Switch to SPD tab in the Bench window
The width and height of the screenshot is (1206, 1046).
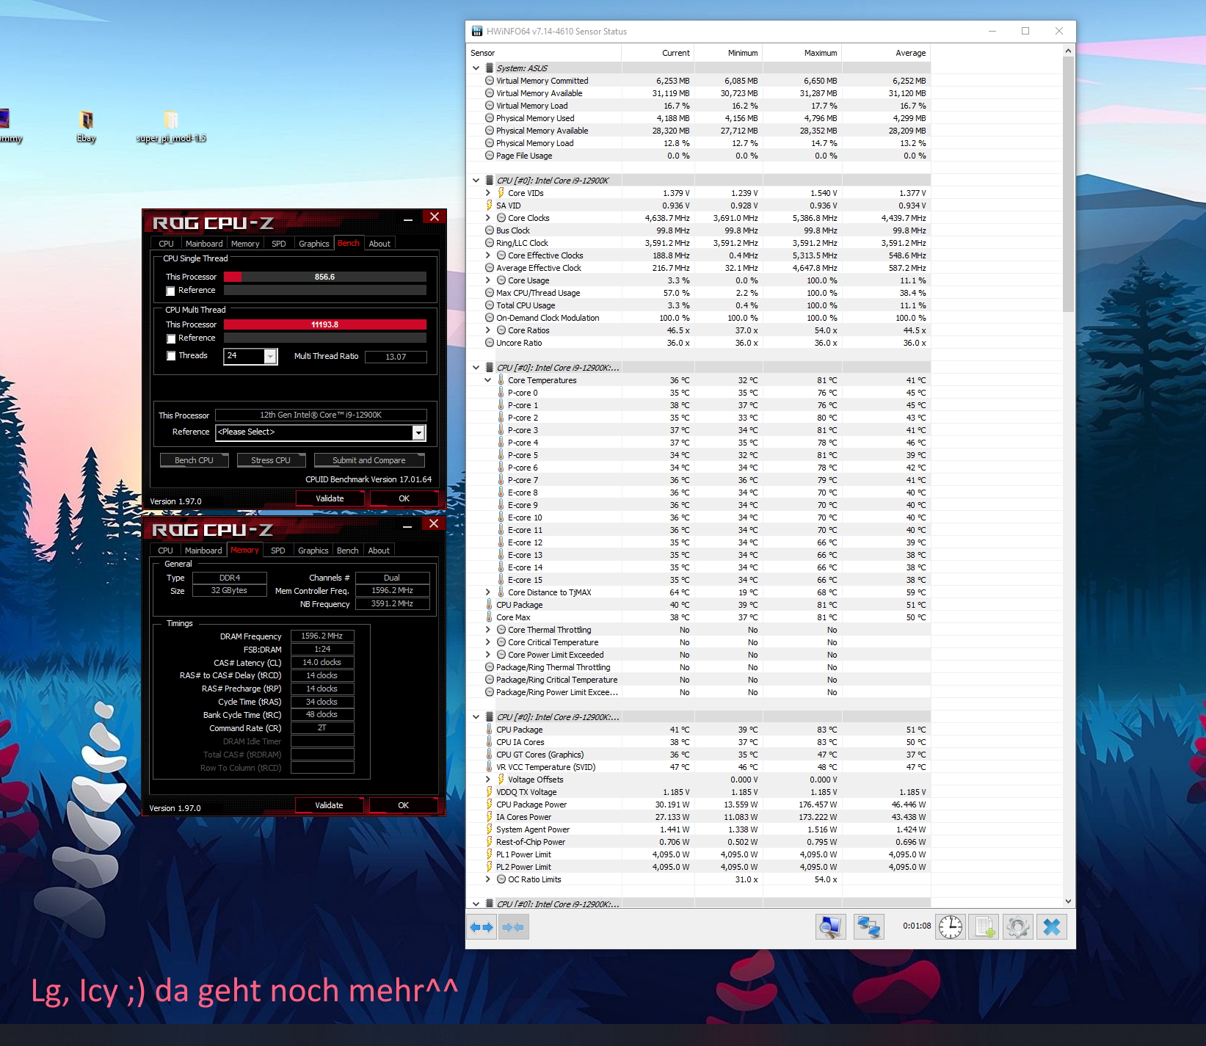tap(279, 244)
